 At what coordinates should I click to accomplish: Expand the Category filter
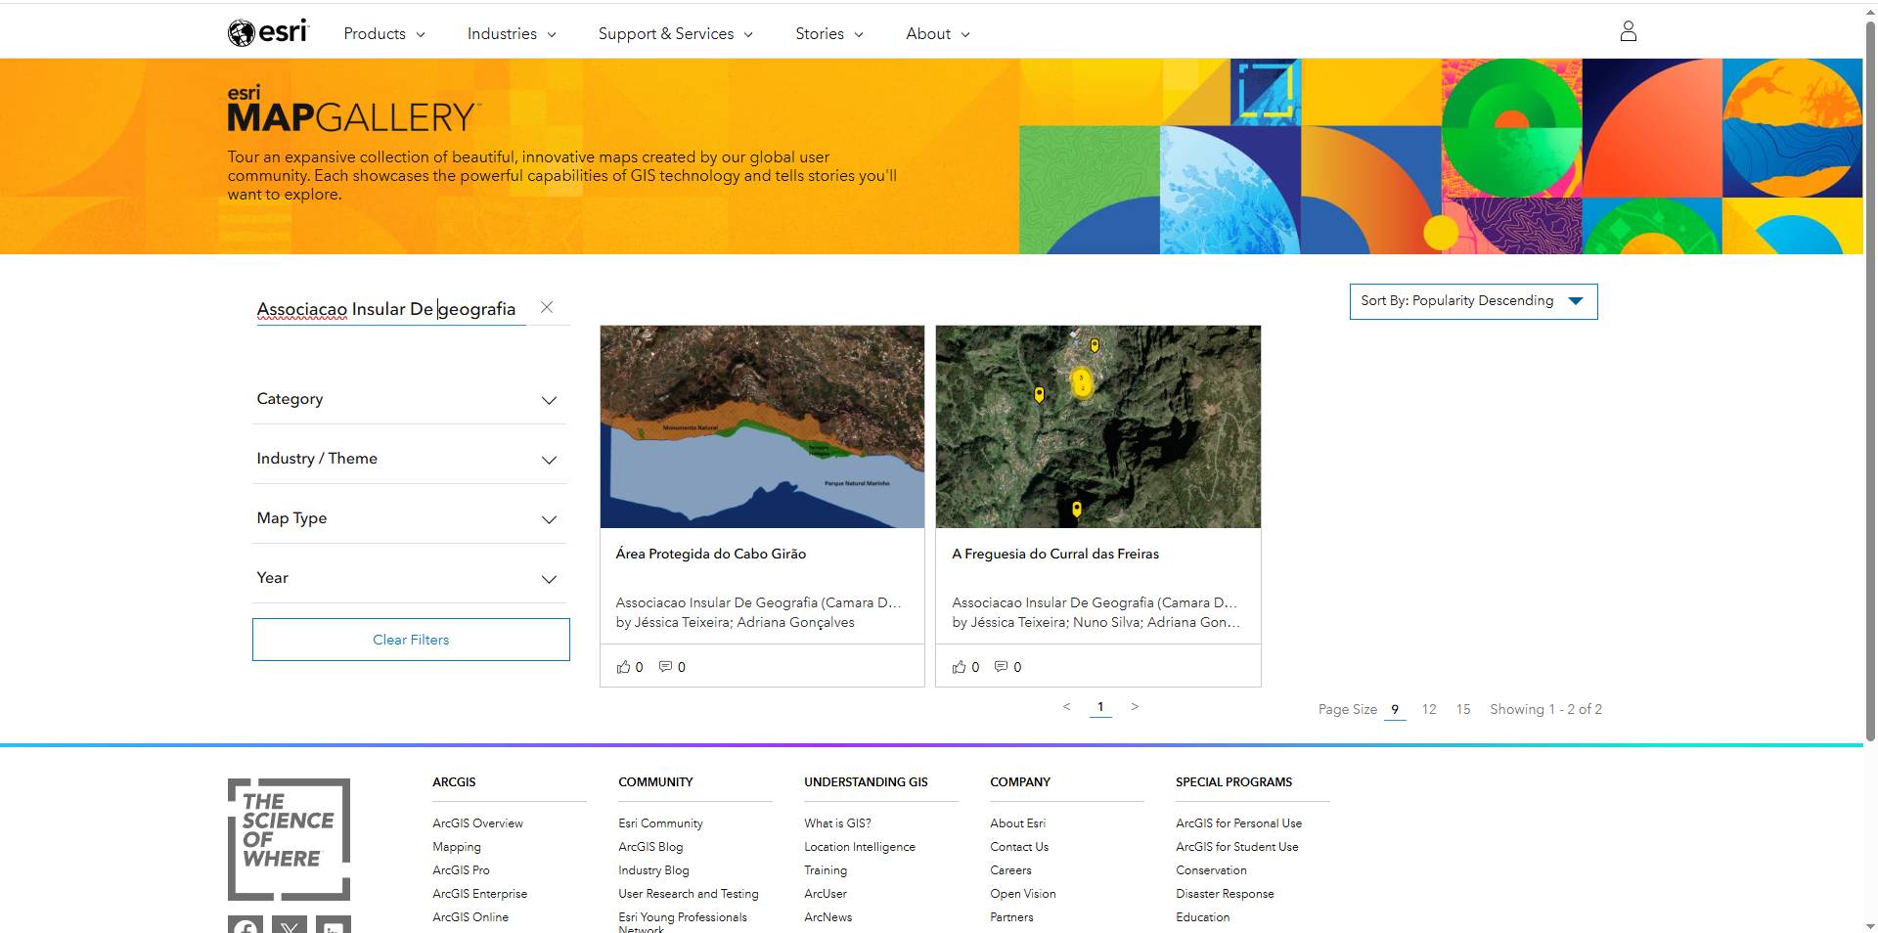click(x=409, y=399)
